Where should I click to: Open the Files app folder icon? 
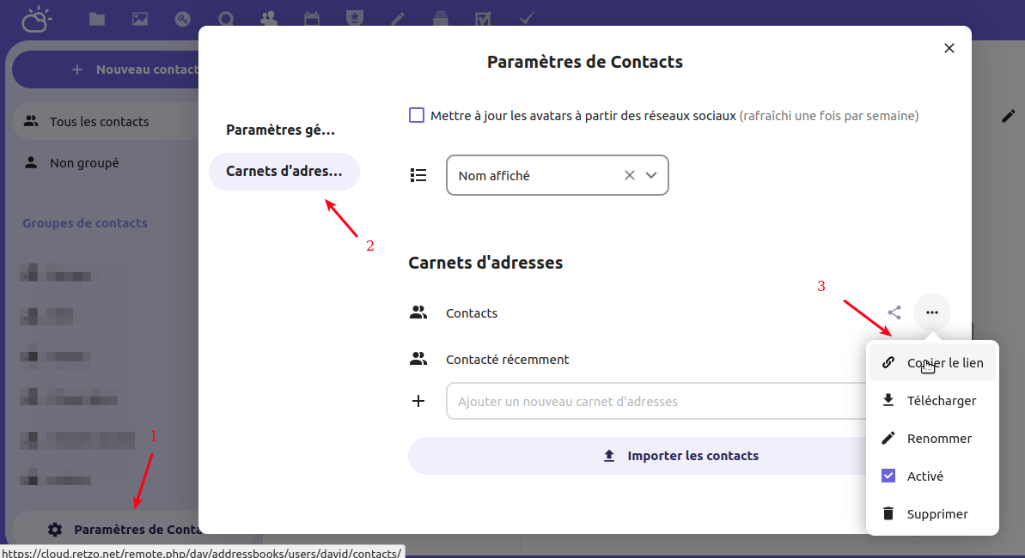pyautogui.click(x=97, y=19)
